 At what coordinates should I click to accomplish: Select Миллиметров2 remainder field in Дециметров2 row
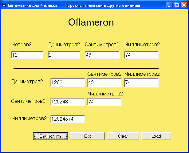pyautogui.click(x=141, y=83)
